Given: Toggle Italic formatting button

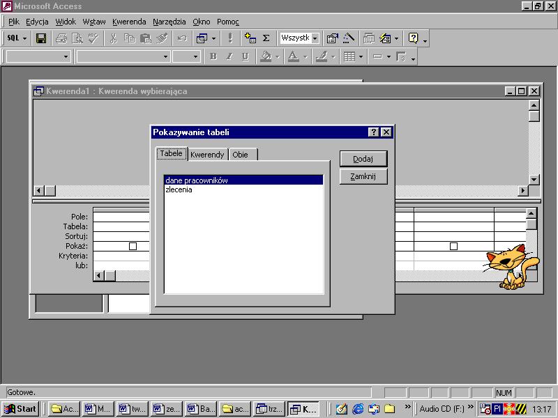Looking at the screenshot, I should tap(229, 56).
